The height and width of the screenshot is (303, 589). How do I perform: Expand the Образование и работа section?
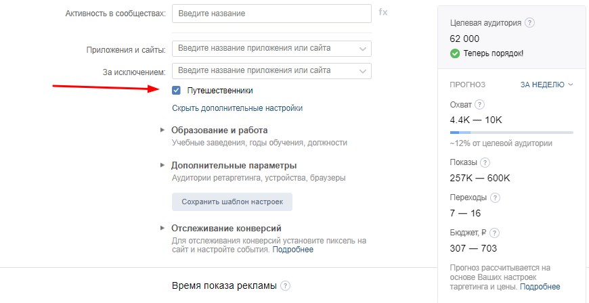pyautogui.click(x=219, y=131)
